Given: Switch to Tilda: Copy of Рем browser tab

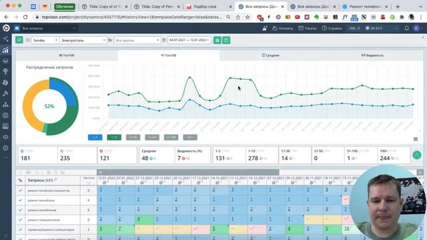Looking at the screenshot, I should coord(157,7).
